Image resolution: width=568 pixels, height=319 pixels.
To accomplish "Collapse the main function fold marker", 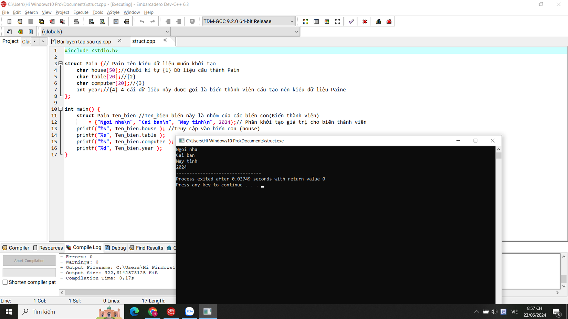I will pyautogui.click(x=61, y=109).
